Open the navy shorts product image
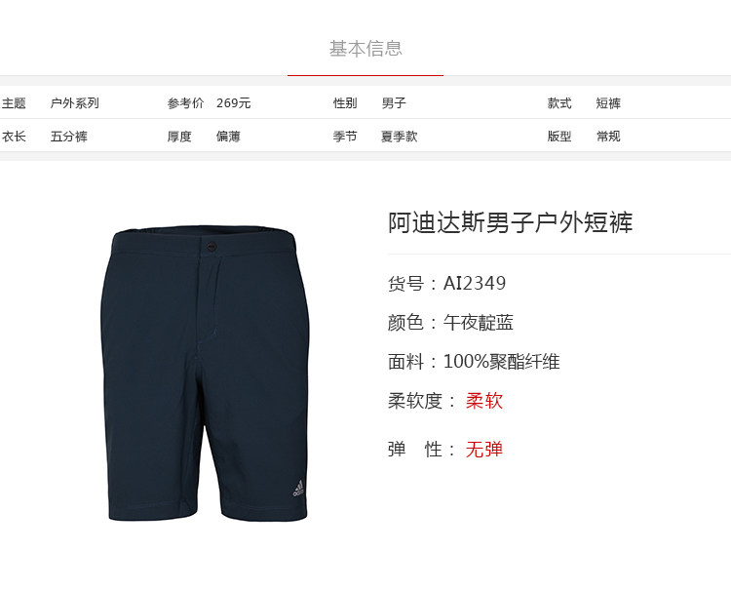Image resolution: width=731 pixels, height=591 pixels. [x=205, y=374]
